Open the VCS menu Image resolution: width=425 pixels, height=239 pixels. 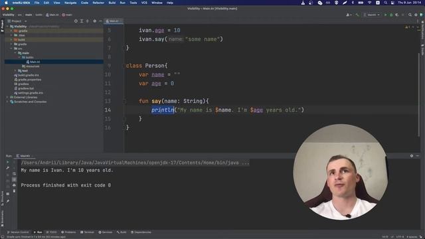[x=144, y=3]
